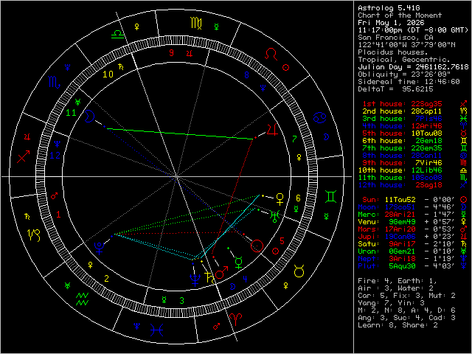The image size is (472, 354).
Task: Select the Sagittarius glyph beside the 1st house row
Action: tap(464, 104)
